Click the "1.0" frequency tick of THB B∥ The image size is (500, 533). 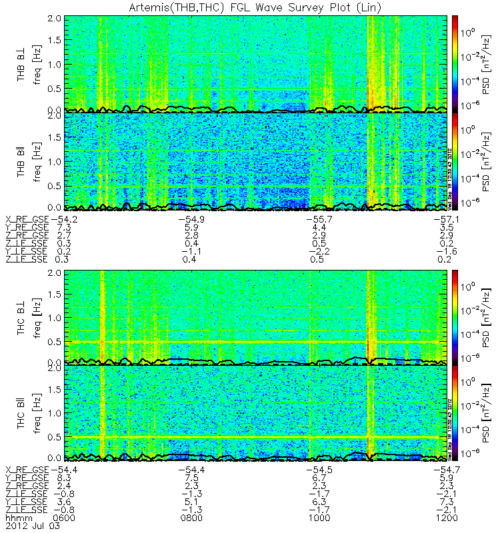click(x=55, y=162)
